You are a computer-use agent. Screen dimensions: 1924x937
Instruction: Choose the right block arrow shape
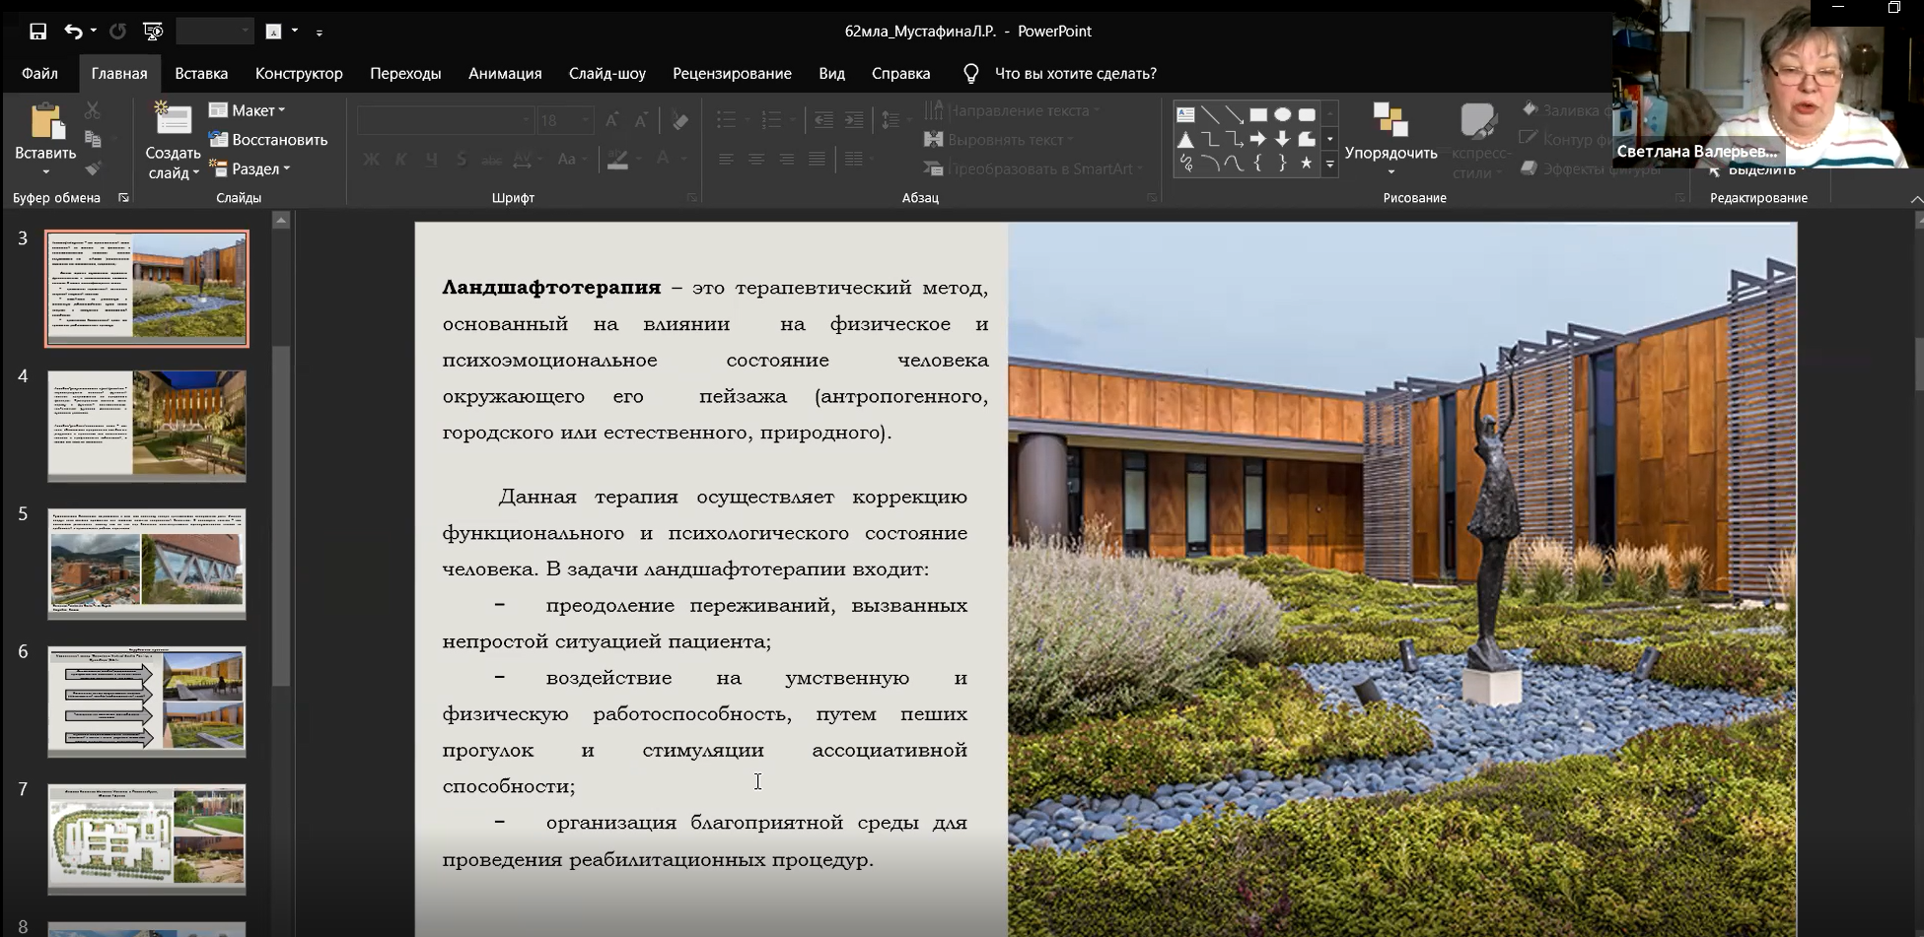click(x=1258, y=139)
